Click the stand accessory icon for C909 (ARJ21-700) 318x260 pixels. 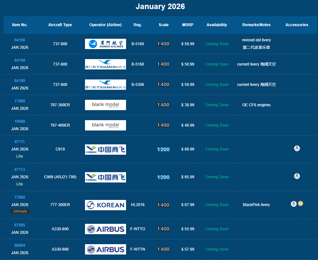coord(297,176)
